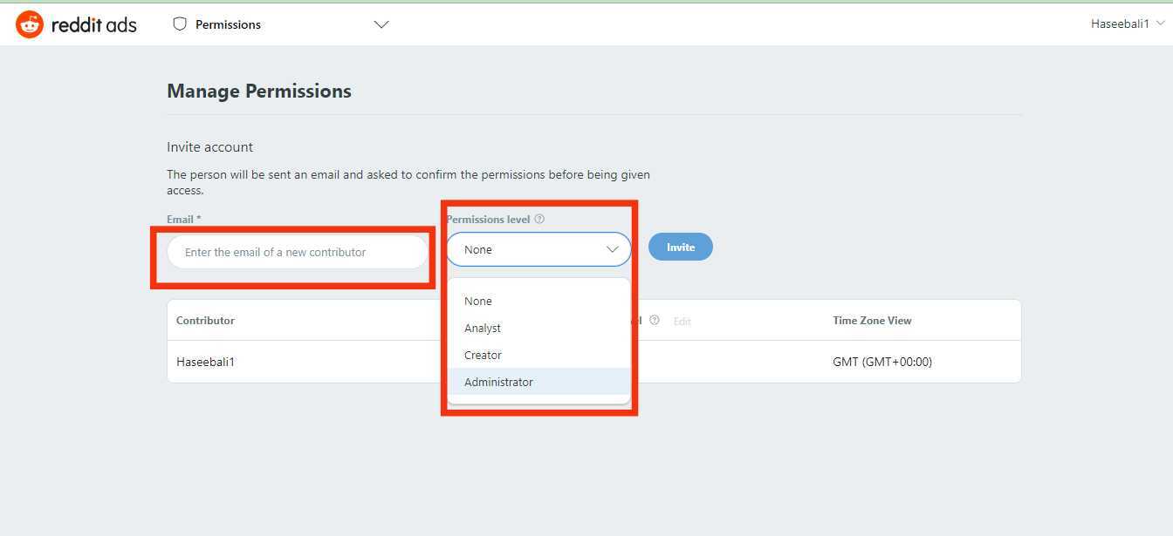Open the Haseebali1 account menu
Screen dimensions: 1173x536
click(1120, 24)
